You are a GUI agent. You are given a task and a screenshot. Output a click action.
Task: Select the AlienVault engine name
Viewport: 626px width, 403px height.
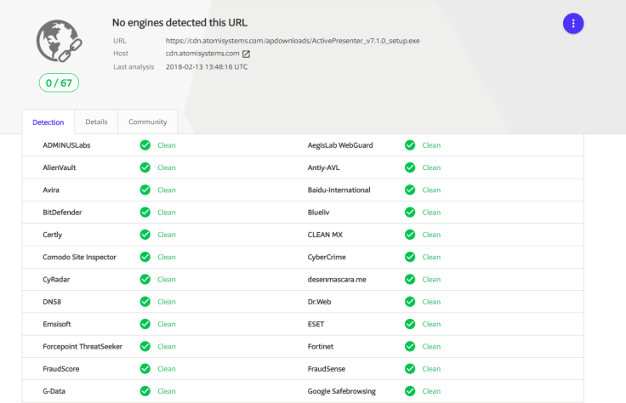[59, 167]
